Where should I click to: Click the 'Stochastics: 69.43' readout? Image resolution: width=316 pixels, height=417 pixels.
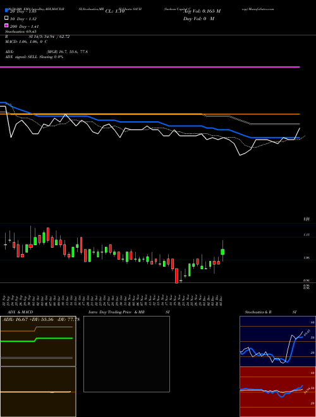pyautogui.click(x=21, y=32)
